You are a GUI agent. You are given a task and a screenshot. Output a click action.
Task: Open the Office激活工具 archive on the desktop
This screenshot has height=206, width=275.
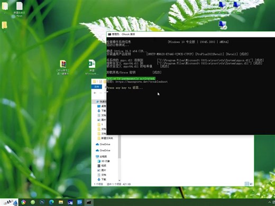63,67
